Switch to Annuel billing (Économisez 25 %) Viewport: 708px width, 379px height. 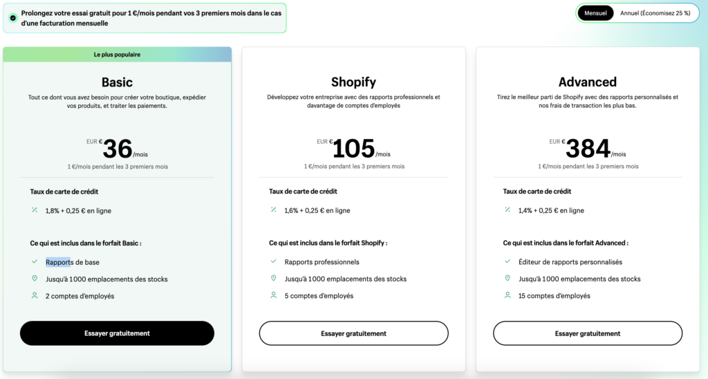[x=655, y=13]
